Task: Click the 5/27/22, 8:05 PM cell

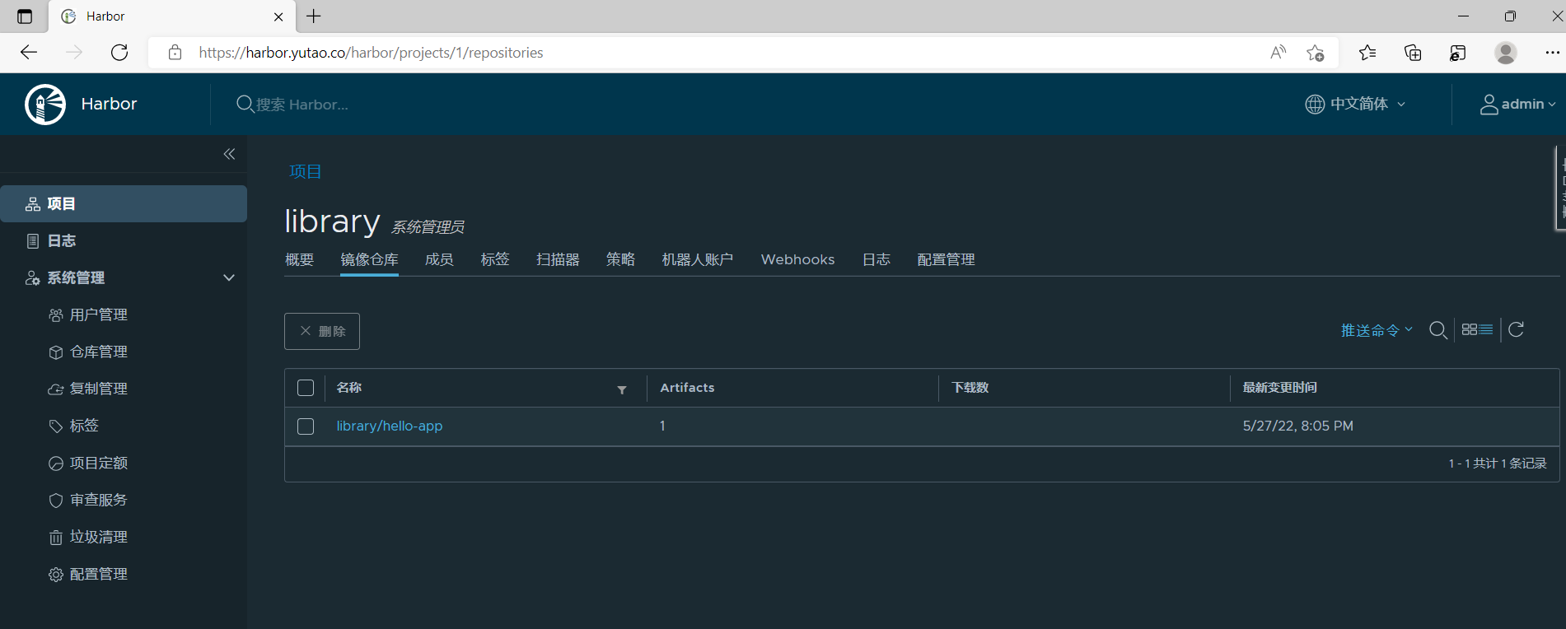Action: [1298, 426]
